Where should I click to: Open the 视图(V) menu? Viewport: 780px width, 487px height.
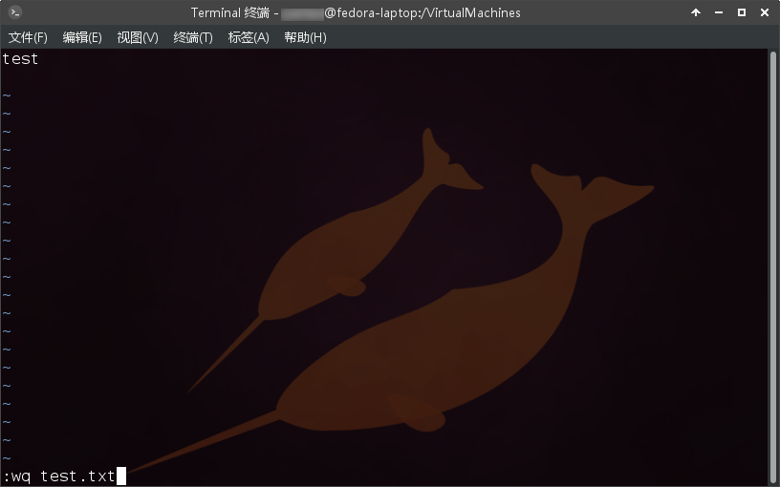pyautogui.click(x=138, y=37)
